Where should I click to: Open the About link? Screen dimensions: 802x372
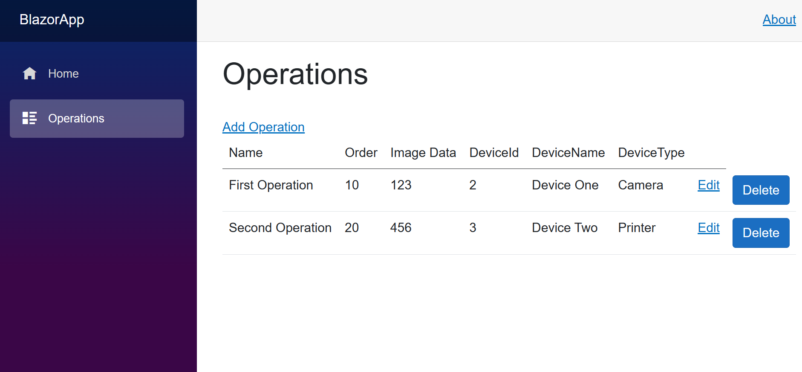(779, 20)
